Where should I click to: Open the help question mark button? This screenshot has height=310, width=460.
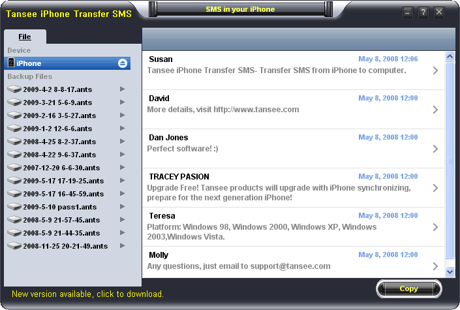pos(423,12)
